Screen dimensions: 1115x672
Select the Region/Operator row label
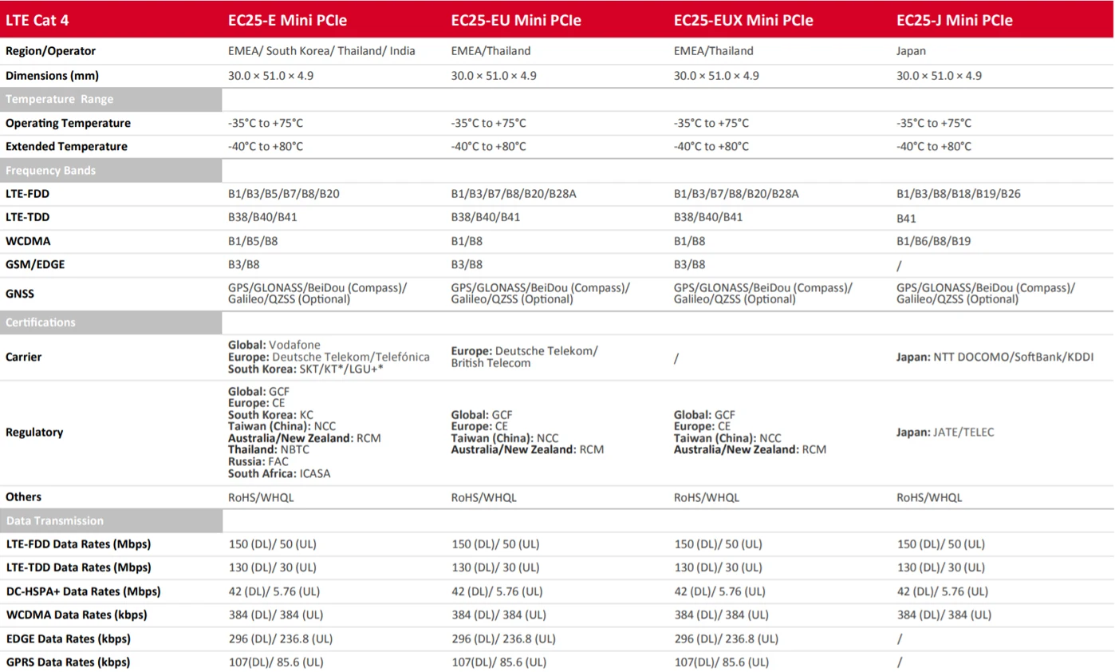(x=51, y=51)
